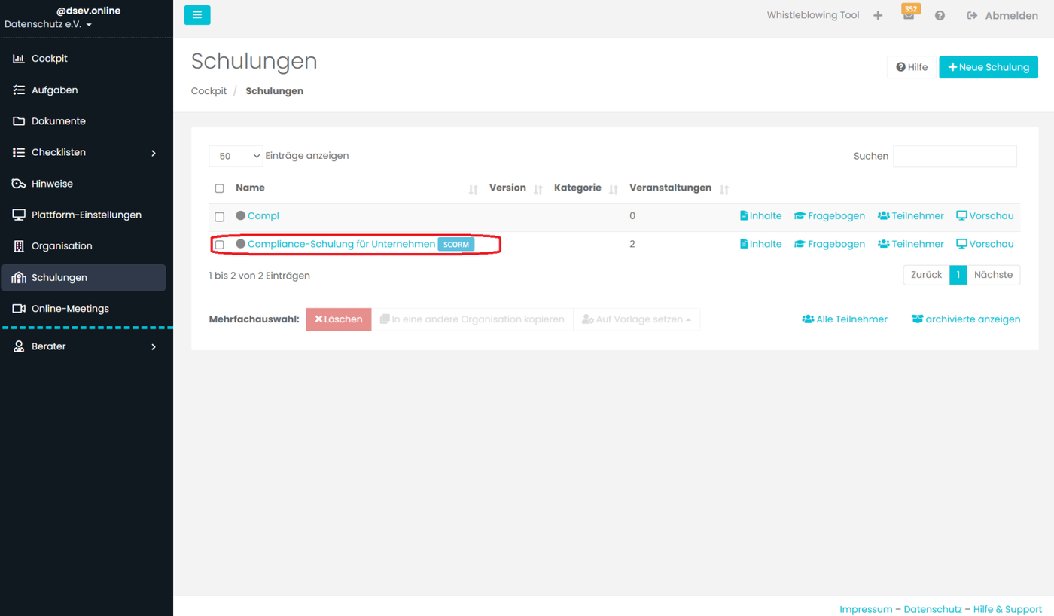Click the hamburger menu toggle button
The height and width of the screenshot is (616, 1054).
(x=197, y=15)
